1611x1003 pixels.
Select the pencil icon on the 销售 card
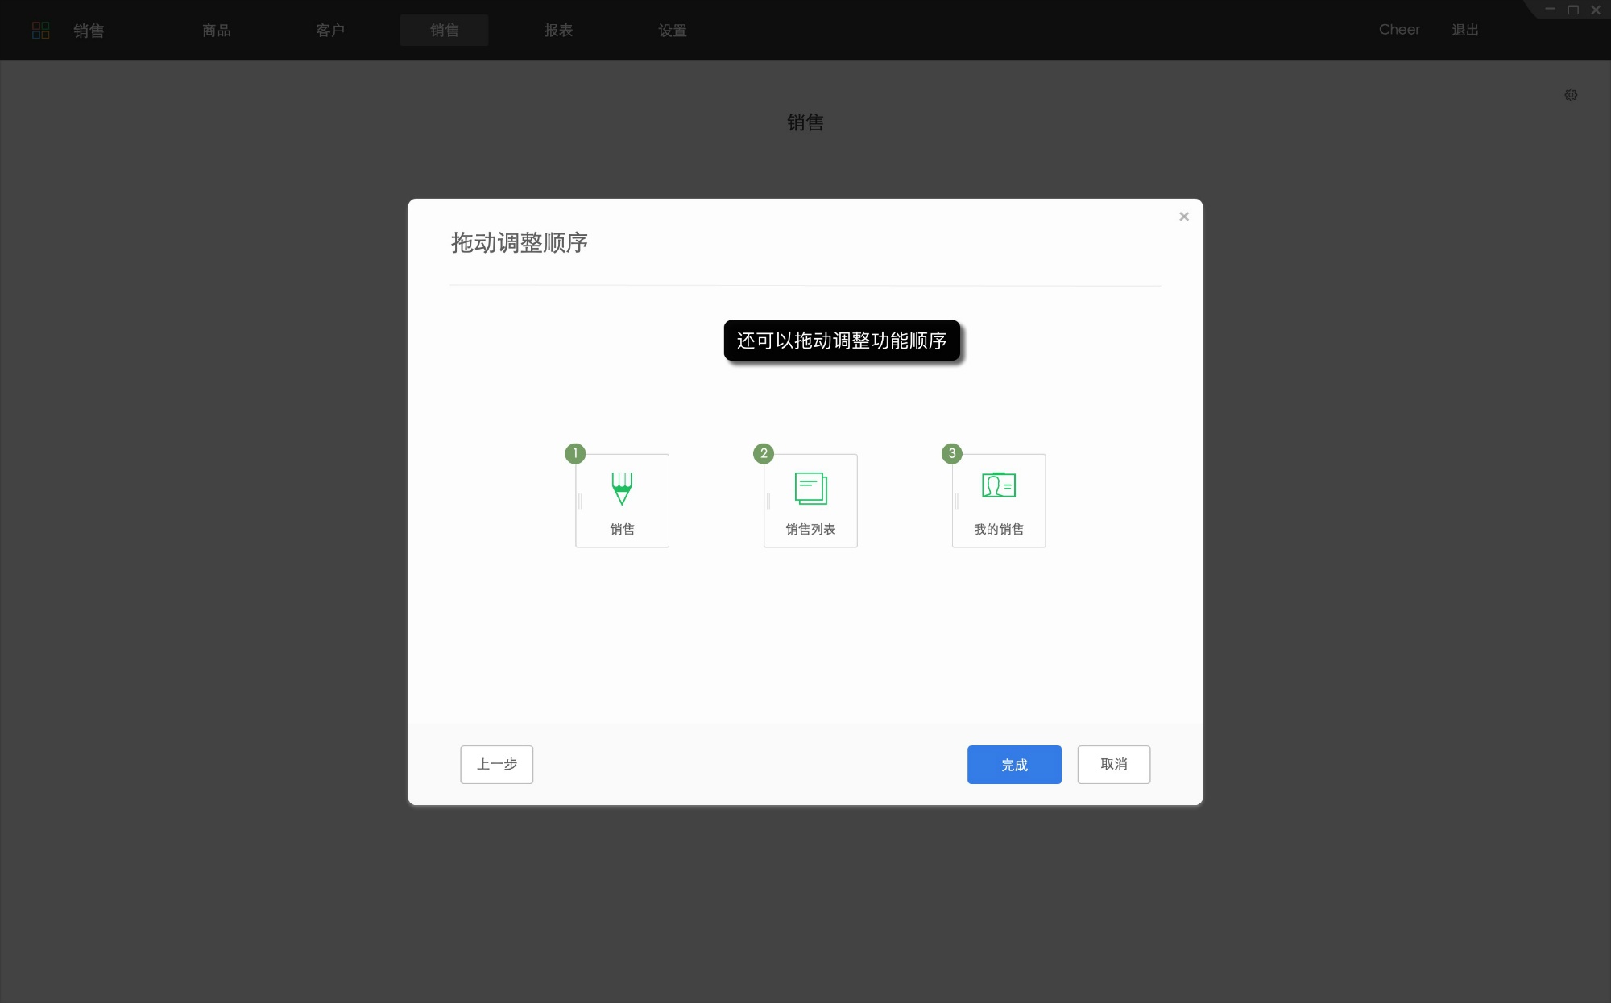(x=621, y=489)
